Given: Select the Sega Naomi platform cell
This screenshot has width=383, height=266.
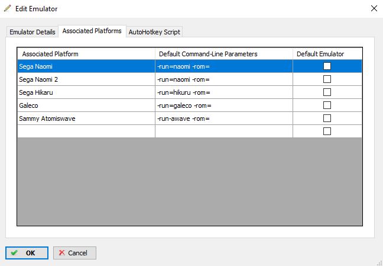Looking at the screenshot, I should click(86, 66).
